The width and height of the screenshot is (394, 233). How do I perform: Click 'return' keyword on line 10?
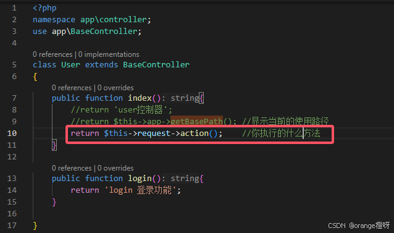(85, 133)
